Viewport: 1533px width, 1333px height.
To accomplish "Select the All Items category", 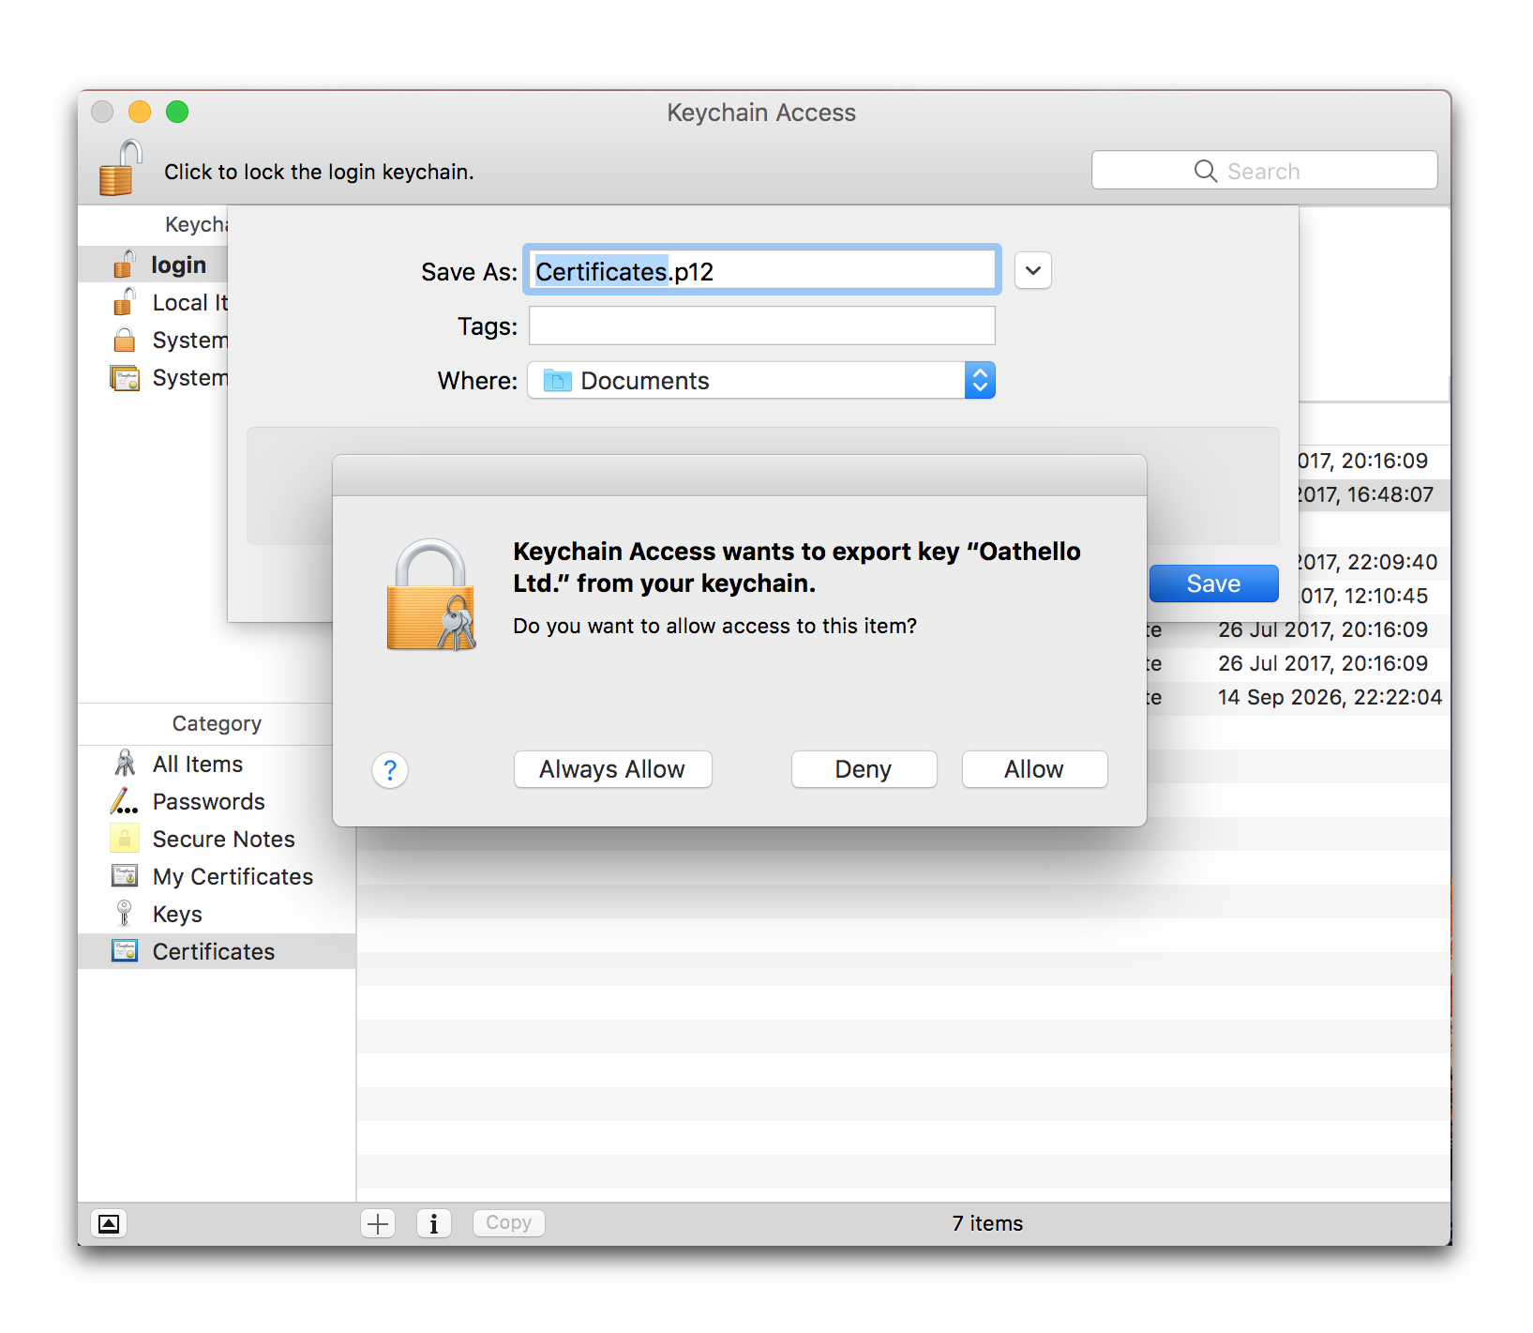I will 197,765.
